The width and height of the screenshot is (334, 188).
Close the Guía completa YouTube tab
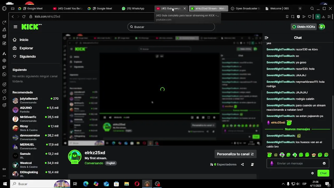click(x=184, y=8)
